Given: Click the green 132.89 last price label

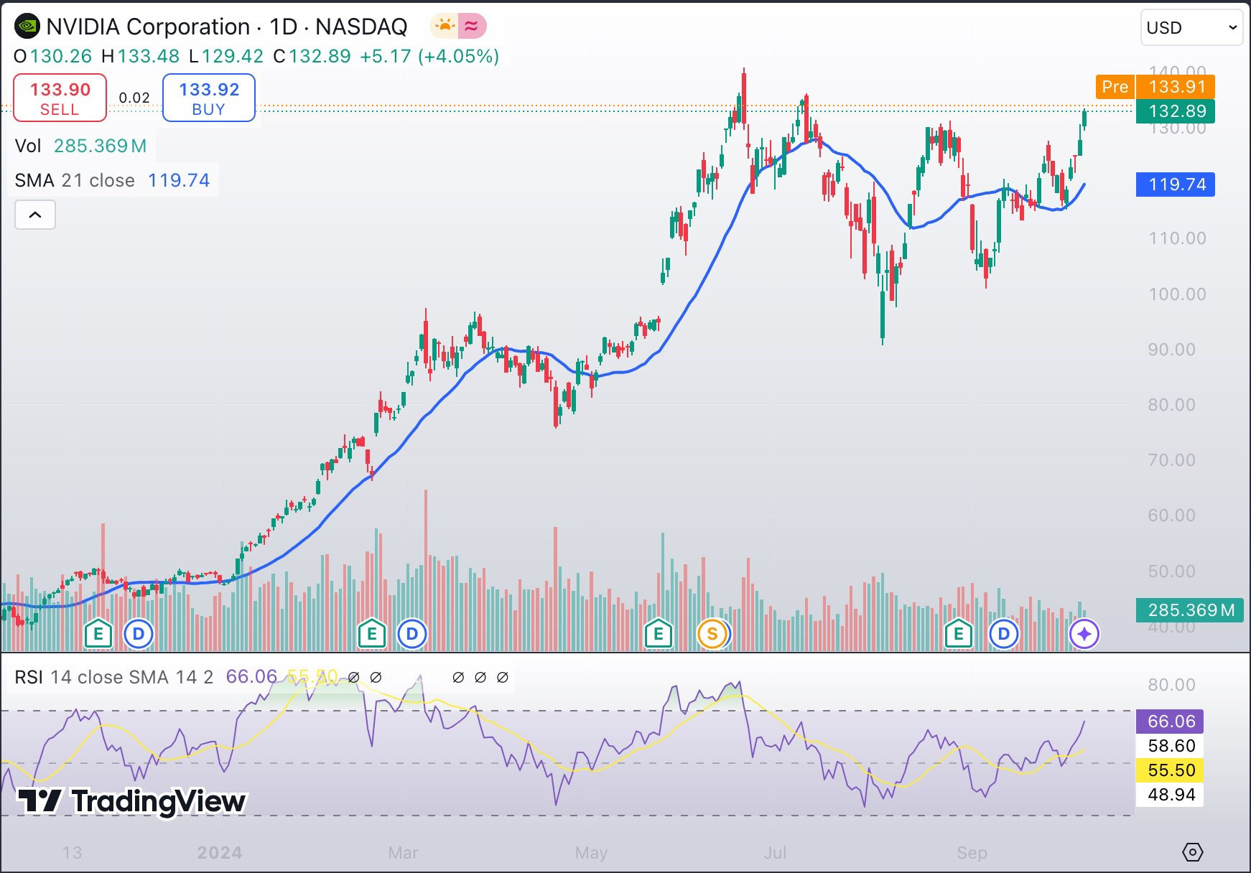Looking at the screenshot, I should 1176,111.
